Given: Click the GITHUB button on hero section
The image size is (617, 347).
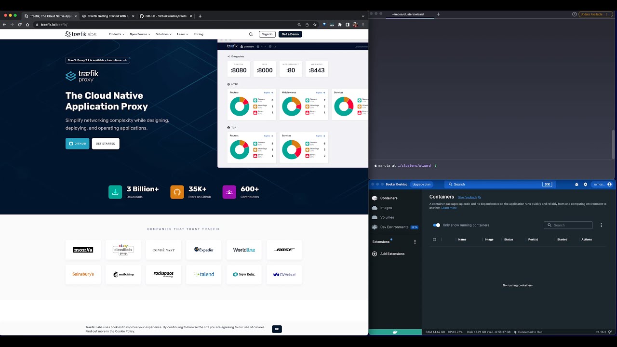Looking at the screenshot, I should coord(77,144).
